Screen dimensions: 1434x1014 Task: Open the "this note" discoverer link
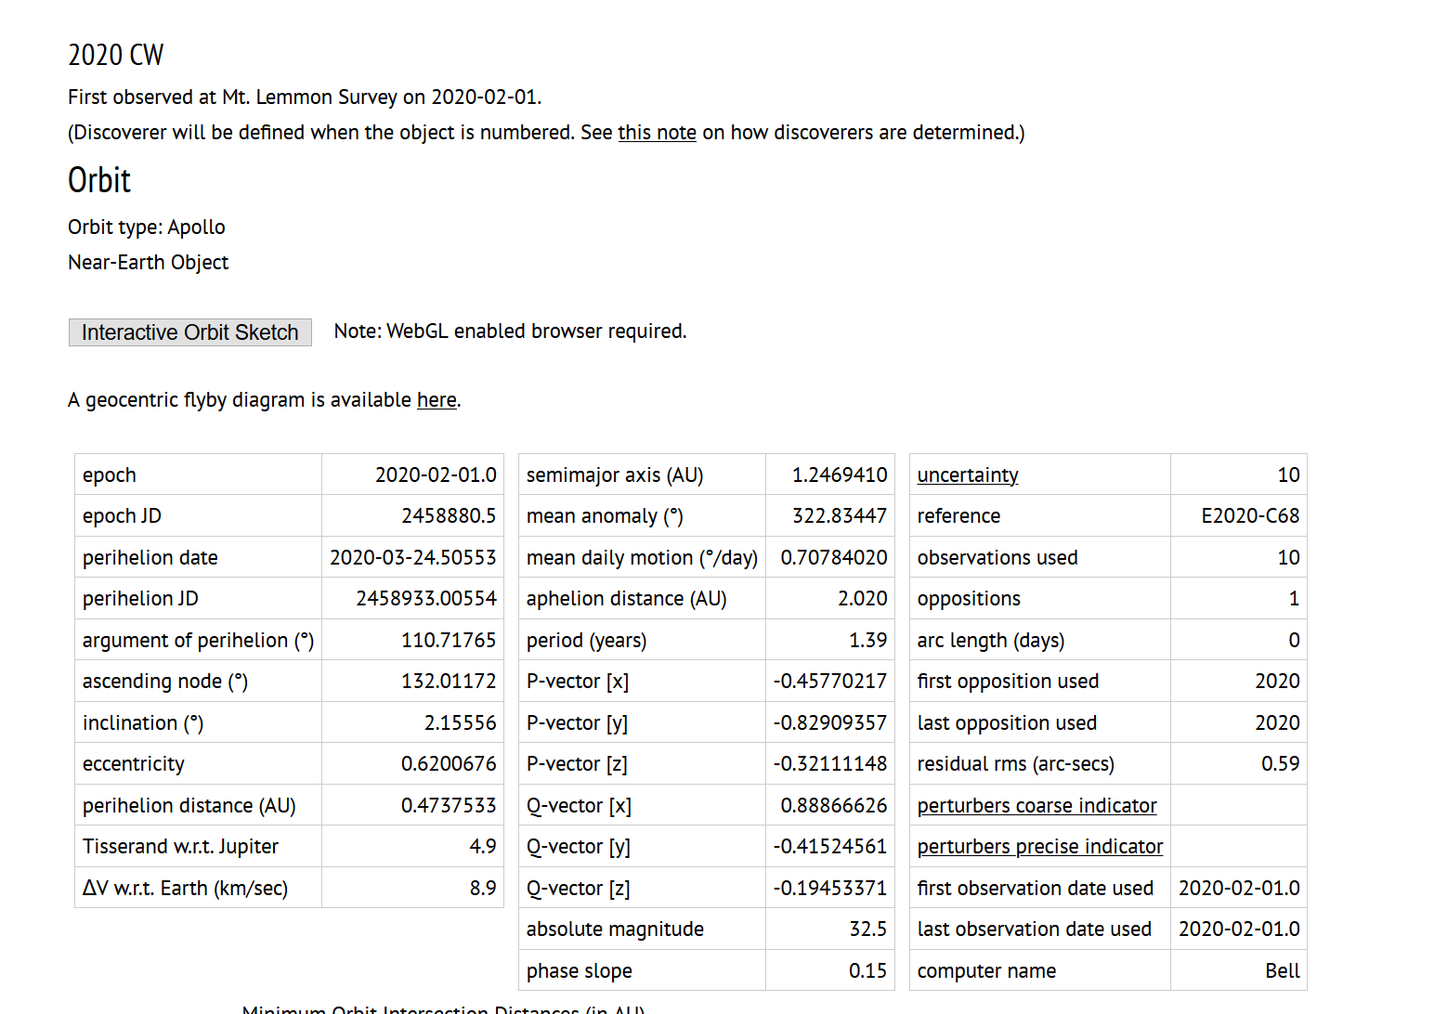(x=657, y=133)
